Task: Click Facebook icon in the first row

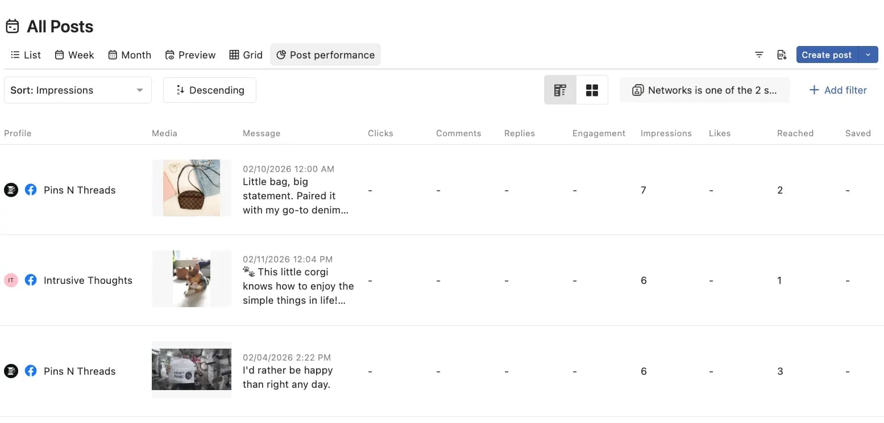Action: [x=31, y=190]
